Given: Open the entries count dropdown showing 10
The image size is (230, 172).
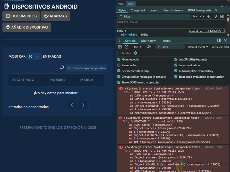Looking at the screenshot, I should (x=34, y=57).
